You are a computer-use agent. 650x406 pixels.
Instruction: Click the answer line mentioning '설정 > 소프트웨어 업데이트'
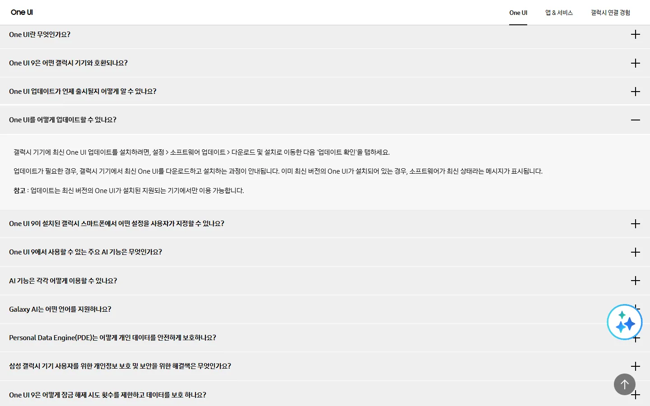pos(202,152)
